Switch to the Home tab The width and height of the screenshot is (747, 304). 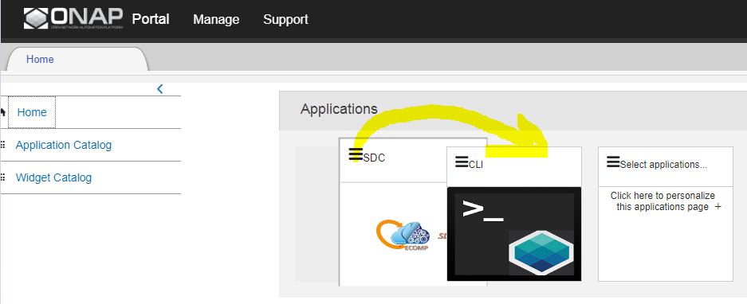tap(40, 60)
